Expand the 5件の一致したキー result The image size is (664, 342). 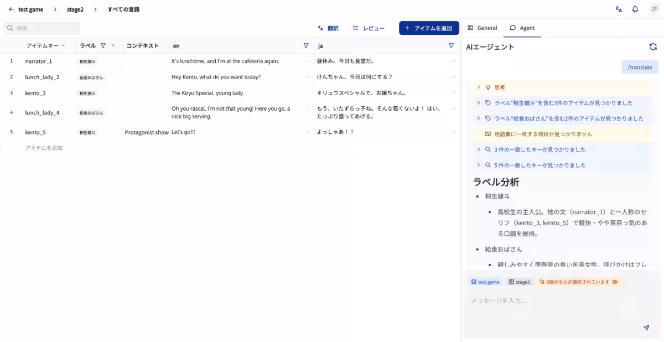tap(479, 164)
